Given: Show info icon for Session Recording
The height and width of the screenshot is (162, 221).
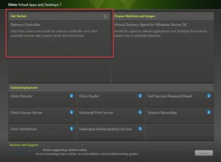Looking at the screenshot, I should pyautogui.click(x=209, y=112).
